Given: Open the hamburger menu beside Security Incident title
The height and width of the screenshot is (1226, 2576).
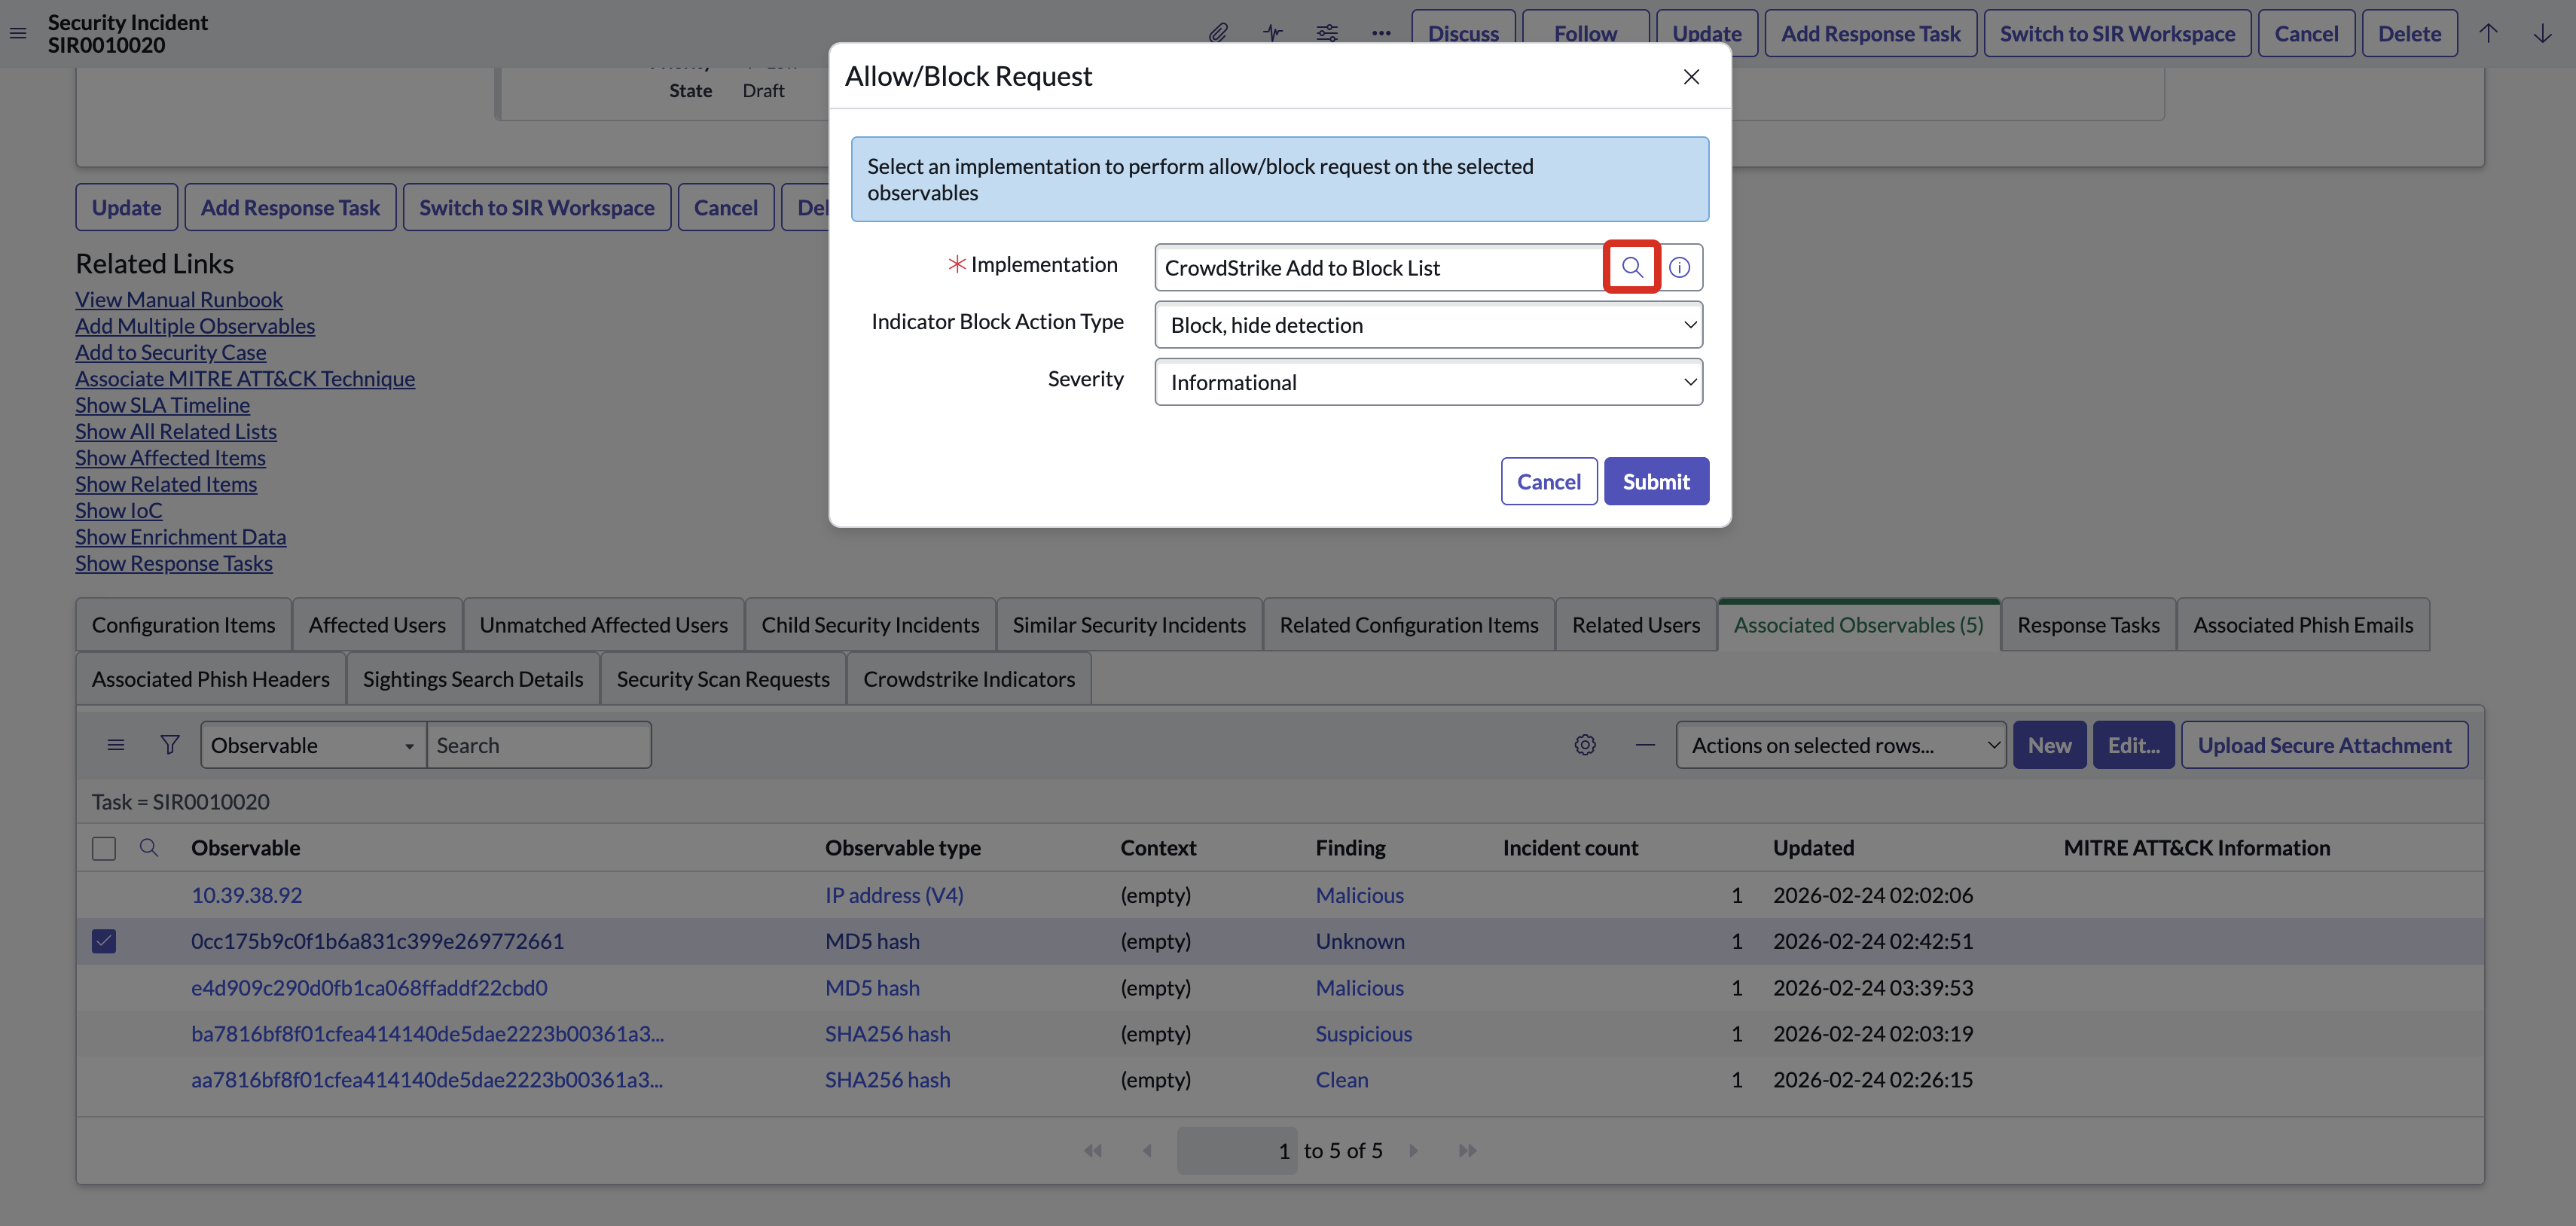Looking at the screenshot, I should (x=18, y=34).
